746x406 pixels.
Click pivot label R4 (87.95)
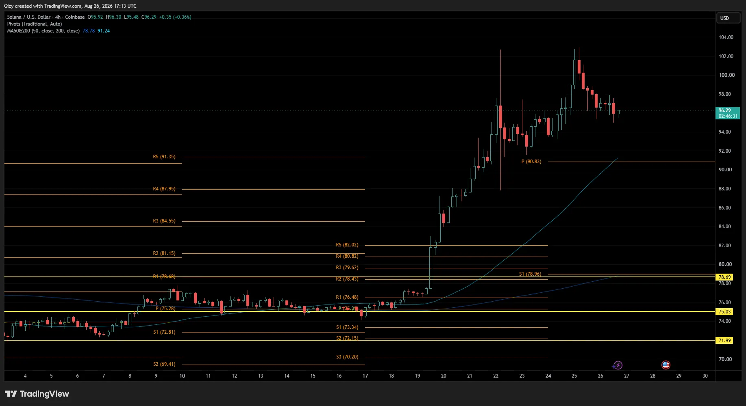pos(164,189)
